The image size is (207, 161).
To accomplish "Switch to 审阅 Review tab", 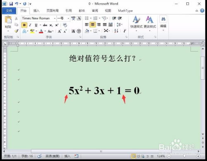I will click(95, 11).
